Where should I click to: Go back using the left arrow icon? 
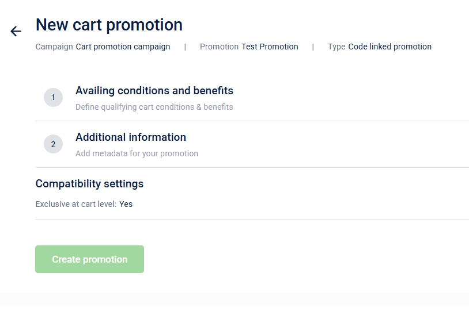click(x=16, y=32)
